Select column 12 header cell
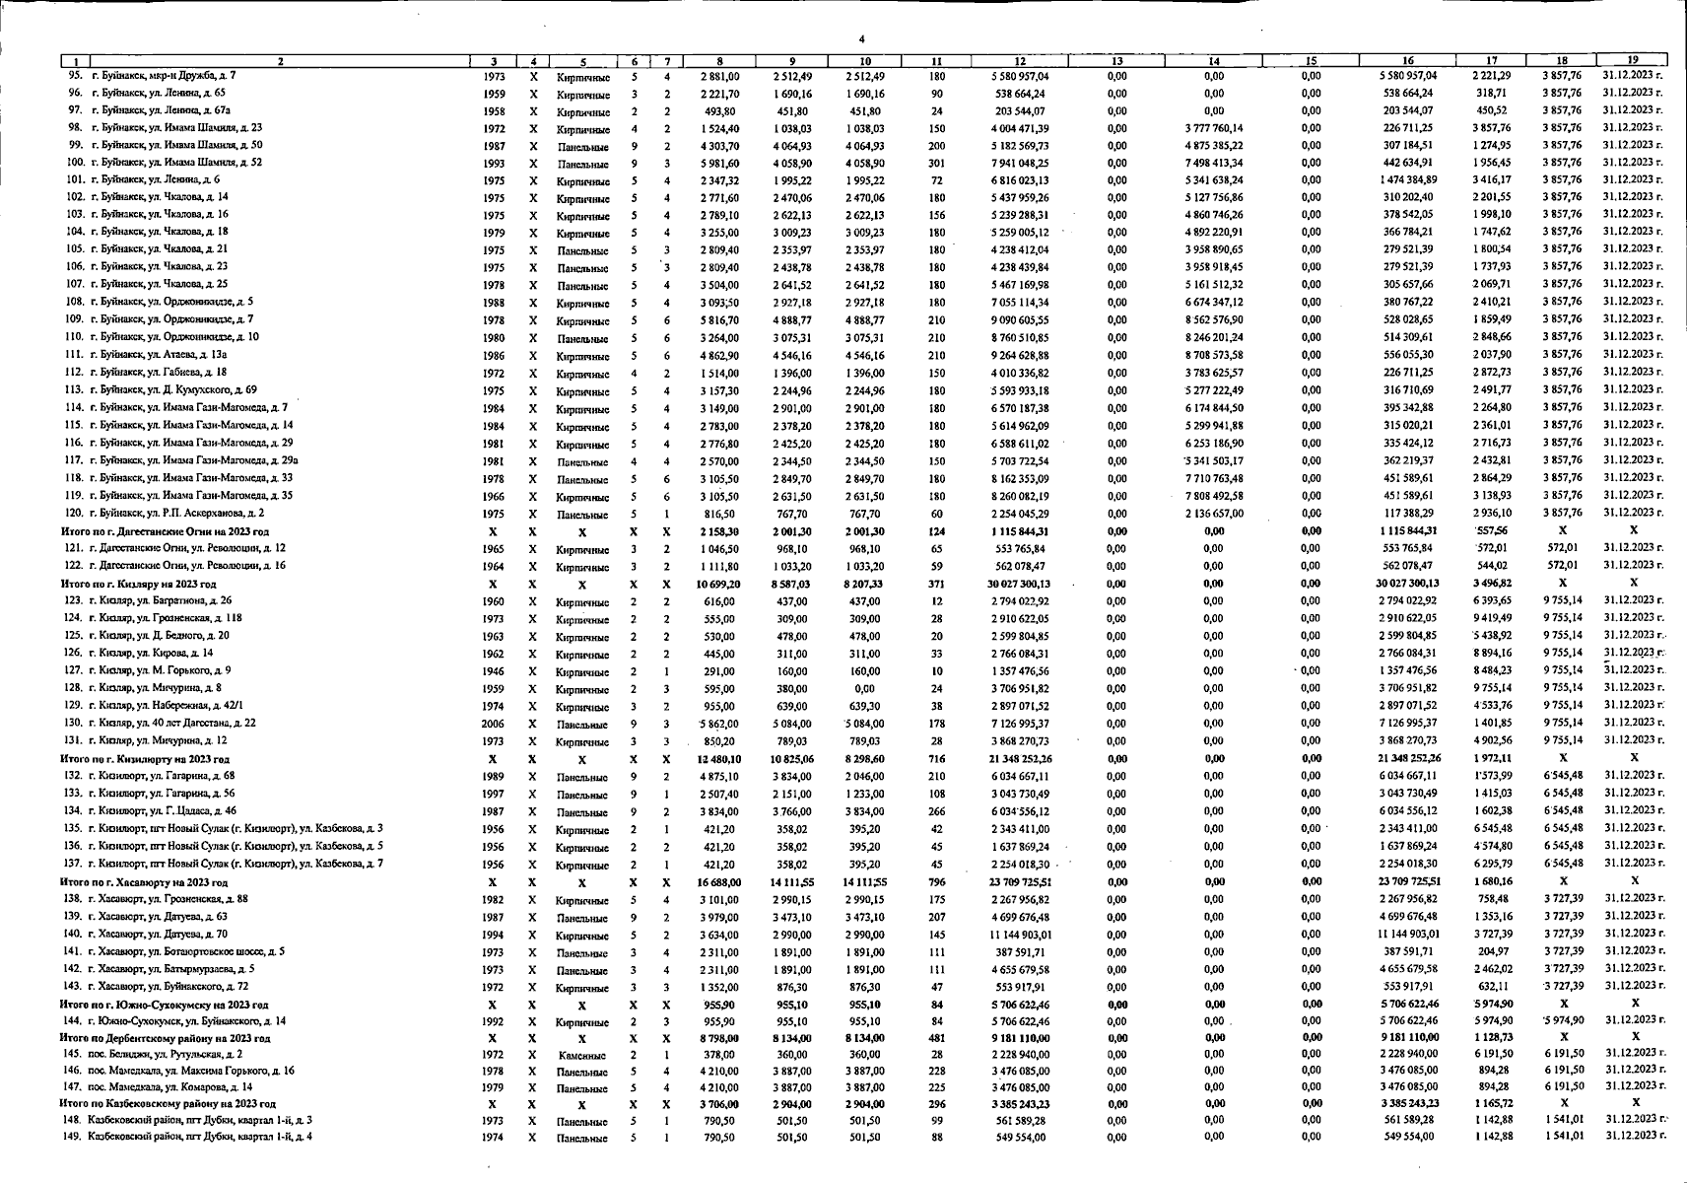The width and height of the screenshot is (1687, 1183). 1020,61
